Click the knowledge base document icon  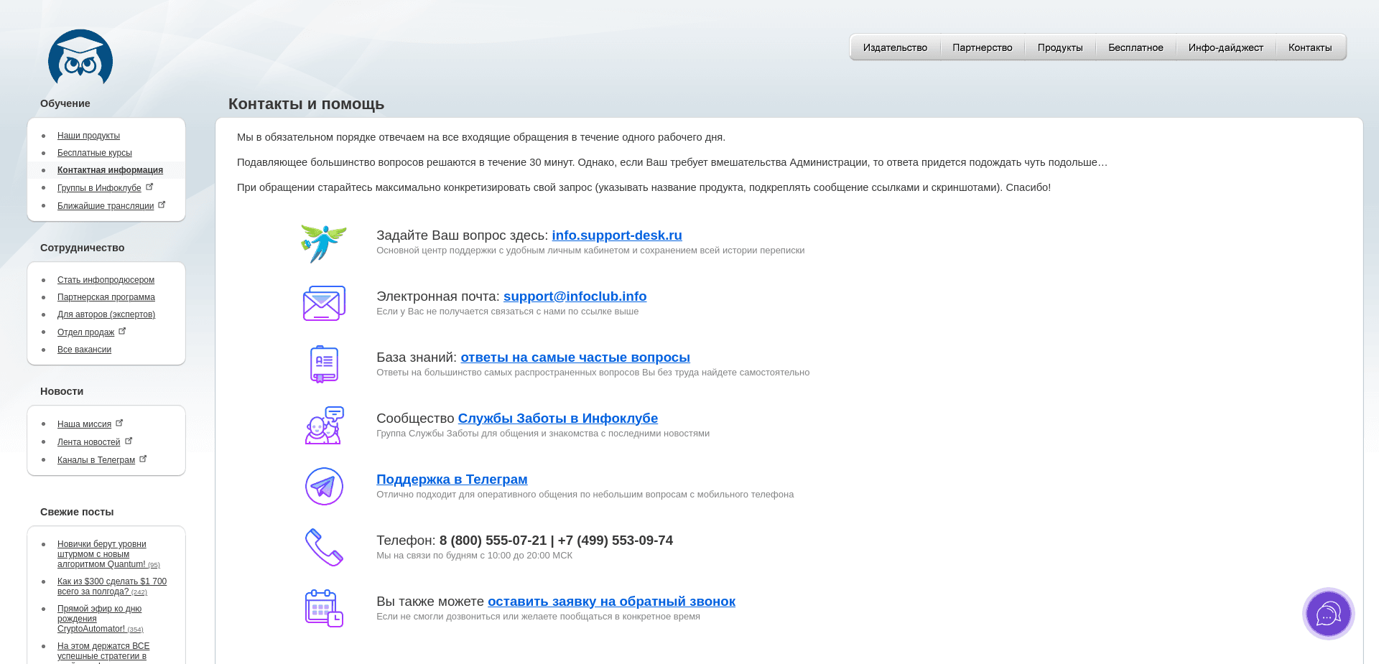[324, 364]
